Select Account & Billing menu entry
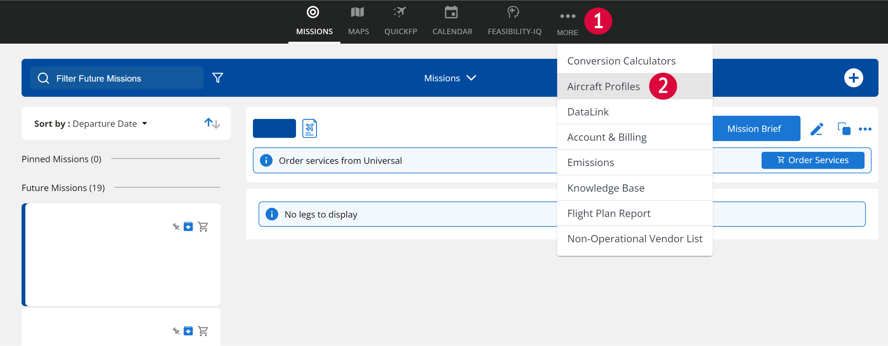The height and width of the screenshot is (346, 888). pos(635,137)
